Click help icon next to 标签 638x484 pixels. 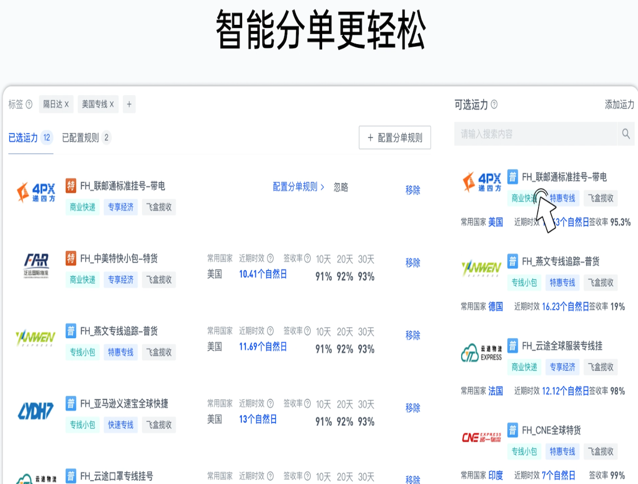(x=29, y=104)
